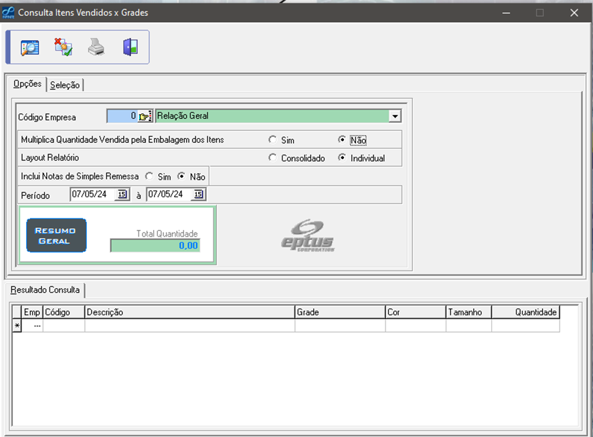This screenshot has height=437, width=593.
Task: Click the Descrição column header
Action: [x=189, y=312]
